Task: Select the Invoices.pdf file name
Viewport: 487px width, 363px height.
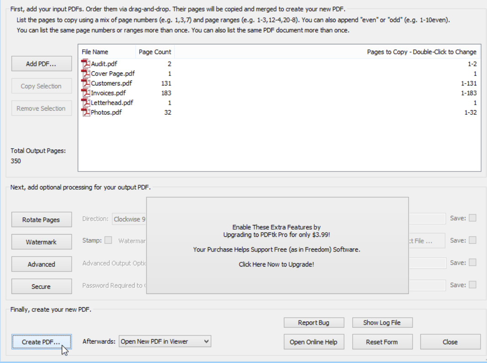Action: click(x=108, y=93)
